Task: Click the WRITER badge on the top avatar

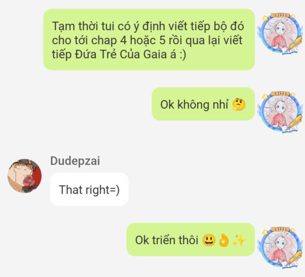Action: click(281, 15)
